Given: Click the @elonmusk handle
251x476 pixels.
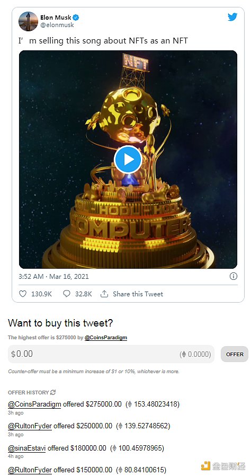Looking at the screenshot, I should 57,25.
